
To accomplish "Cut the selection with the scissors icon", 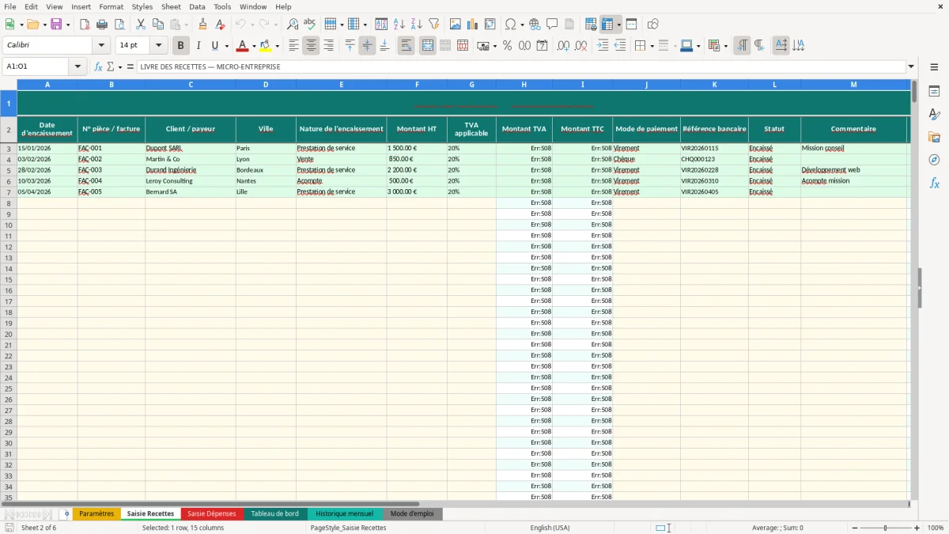I will click(141, 25).
